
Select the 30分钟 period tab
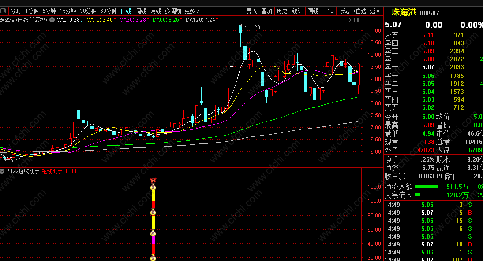click(88, 11)
